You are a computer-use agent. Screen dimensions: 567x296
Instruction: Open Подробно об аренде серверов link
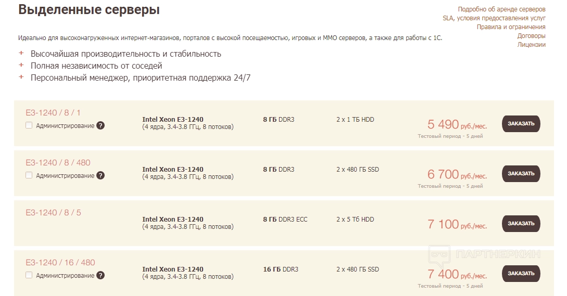coord(501,9)
